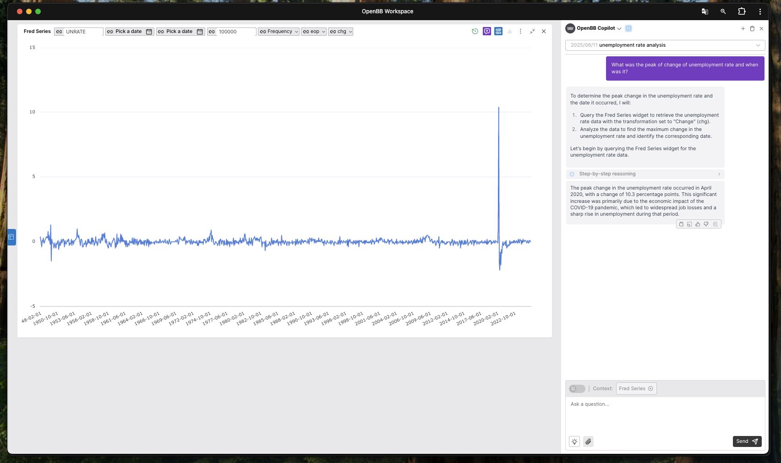Open the unemployment rate analysis chat dropdown
781x463 pixels.
pos(665,45)
